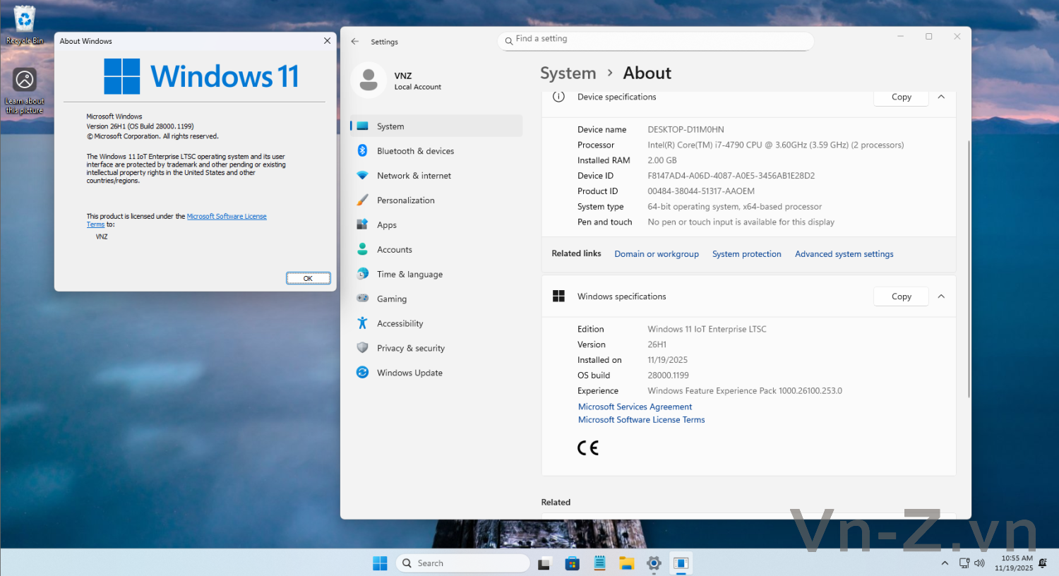Go to Accessibility settings
1059x576 pixels.
[400, 323]
